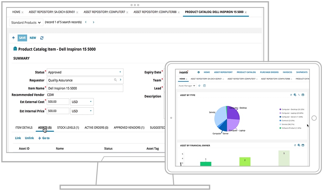Viewport: 323px width, 191px height.
Task: Close the SA-EXCH-SERV01 tab on monitor
Action: tap(77, 12)
